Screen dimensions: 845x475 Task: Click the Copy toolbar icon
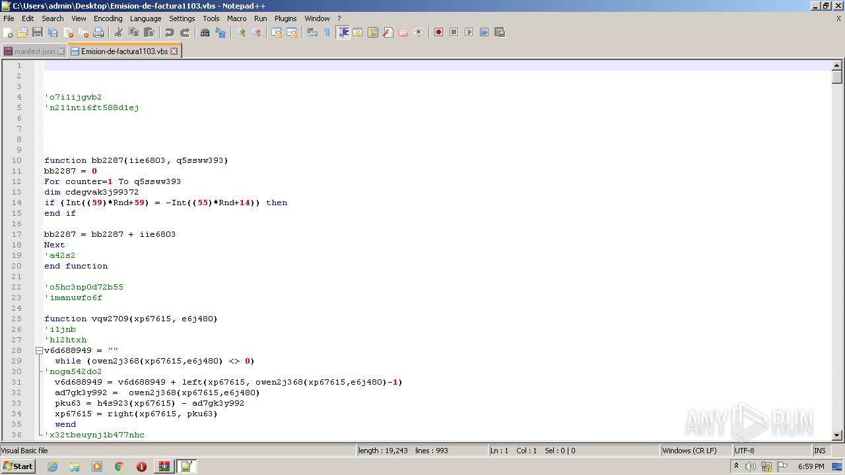coord(134,32)
